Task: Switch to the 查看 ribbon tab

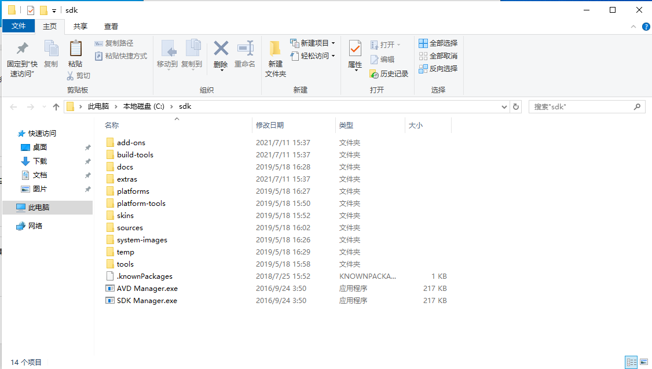Action: (x=111, y=26)
